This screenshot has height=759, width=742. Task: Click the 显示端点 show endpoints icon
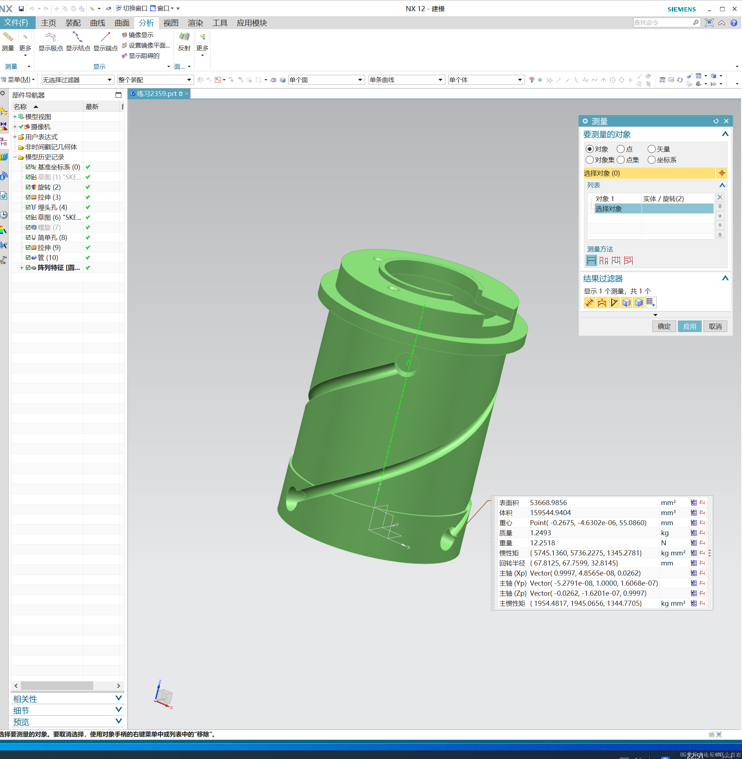click(105, 37)
